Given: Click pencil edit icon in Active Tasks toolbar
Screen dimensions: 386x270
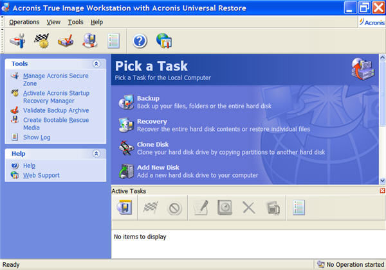Looking at the screenshot, I should pyautogui.click(x=201, y=208).
